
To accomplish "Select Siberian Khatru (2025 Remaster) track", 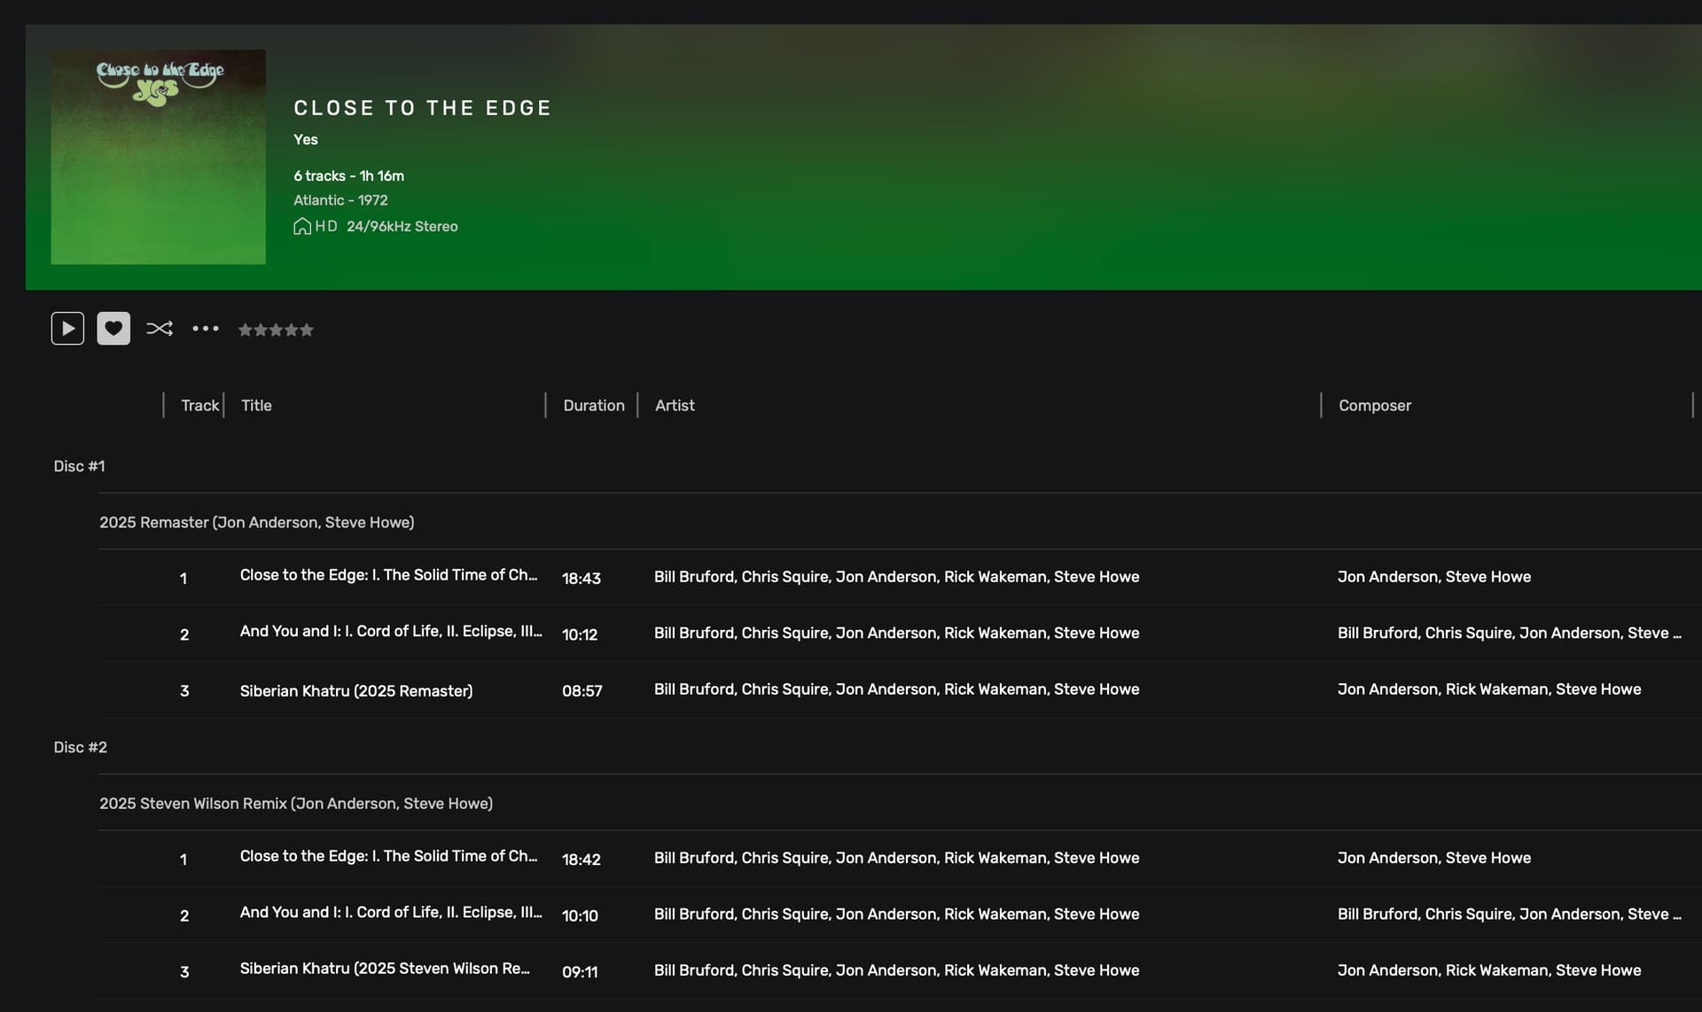I will [x=900, y=689].
